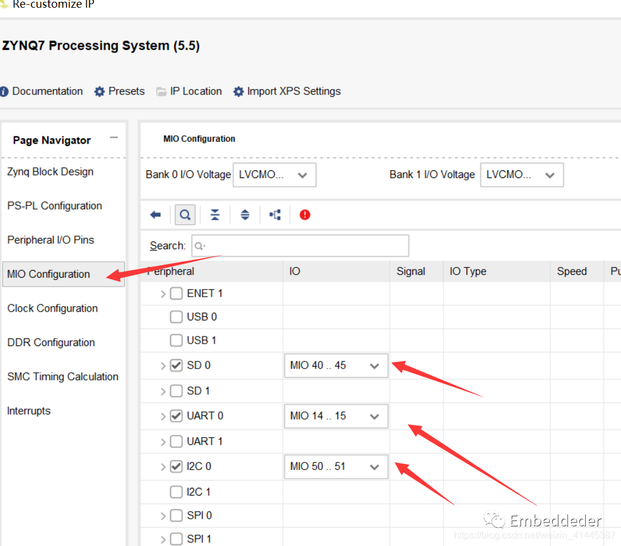The image size is (621, 546).
Task: Click the back arrow toolbar icon
Action: [x=156, y=215]
